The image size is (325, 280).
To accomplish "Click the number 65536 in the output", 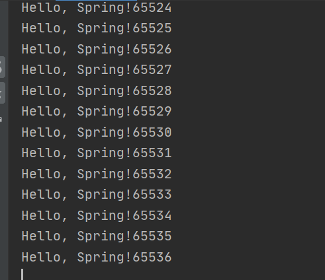I will 152,257.
